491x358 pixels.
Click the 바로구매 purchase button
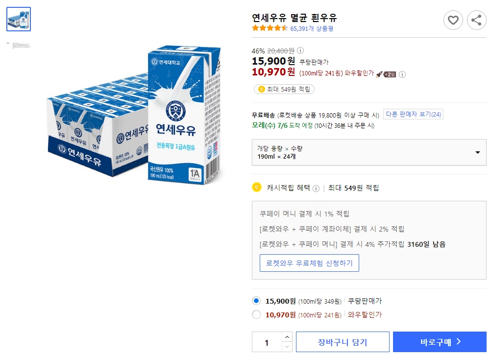440,341
